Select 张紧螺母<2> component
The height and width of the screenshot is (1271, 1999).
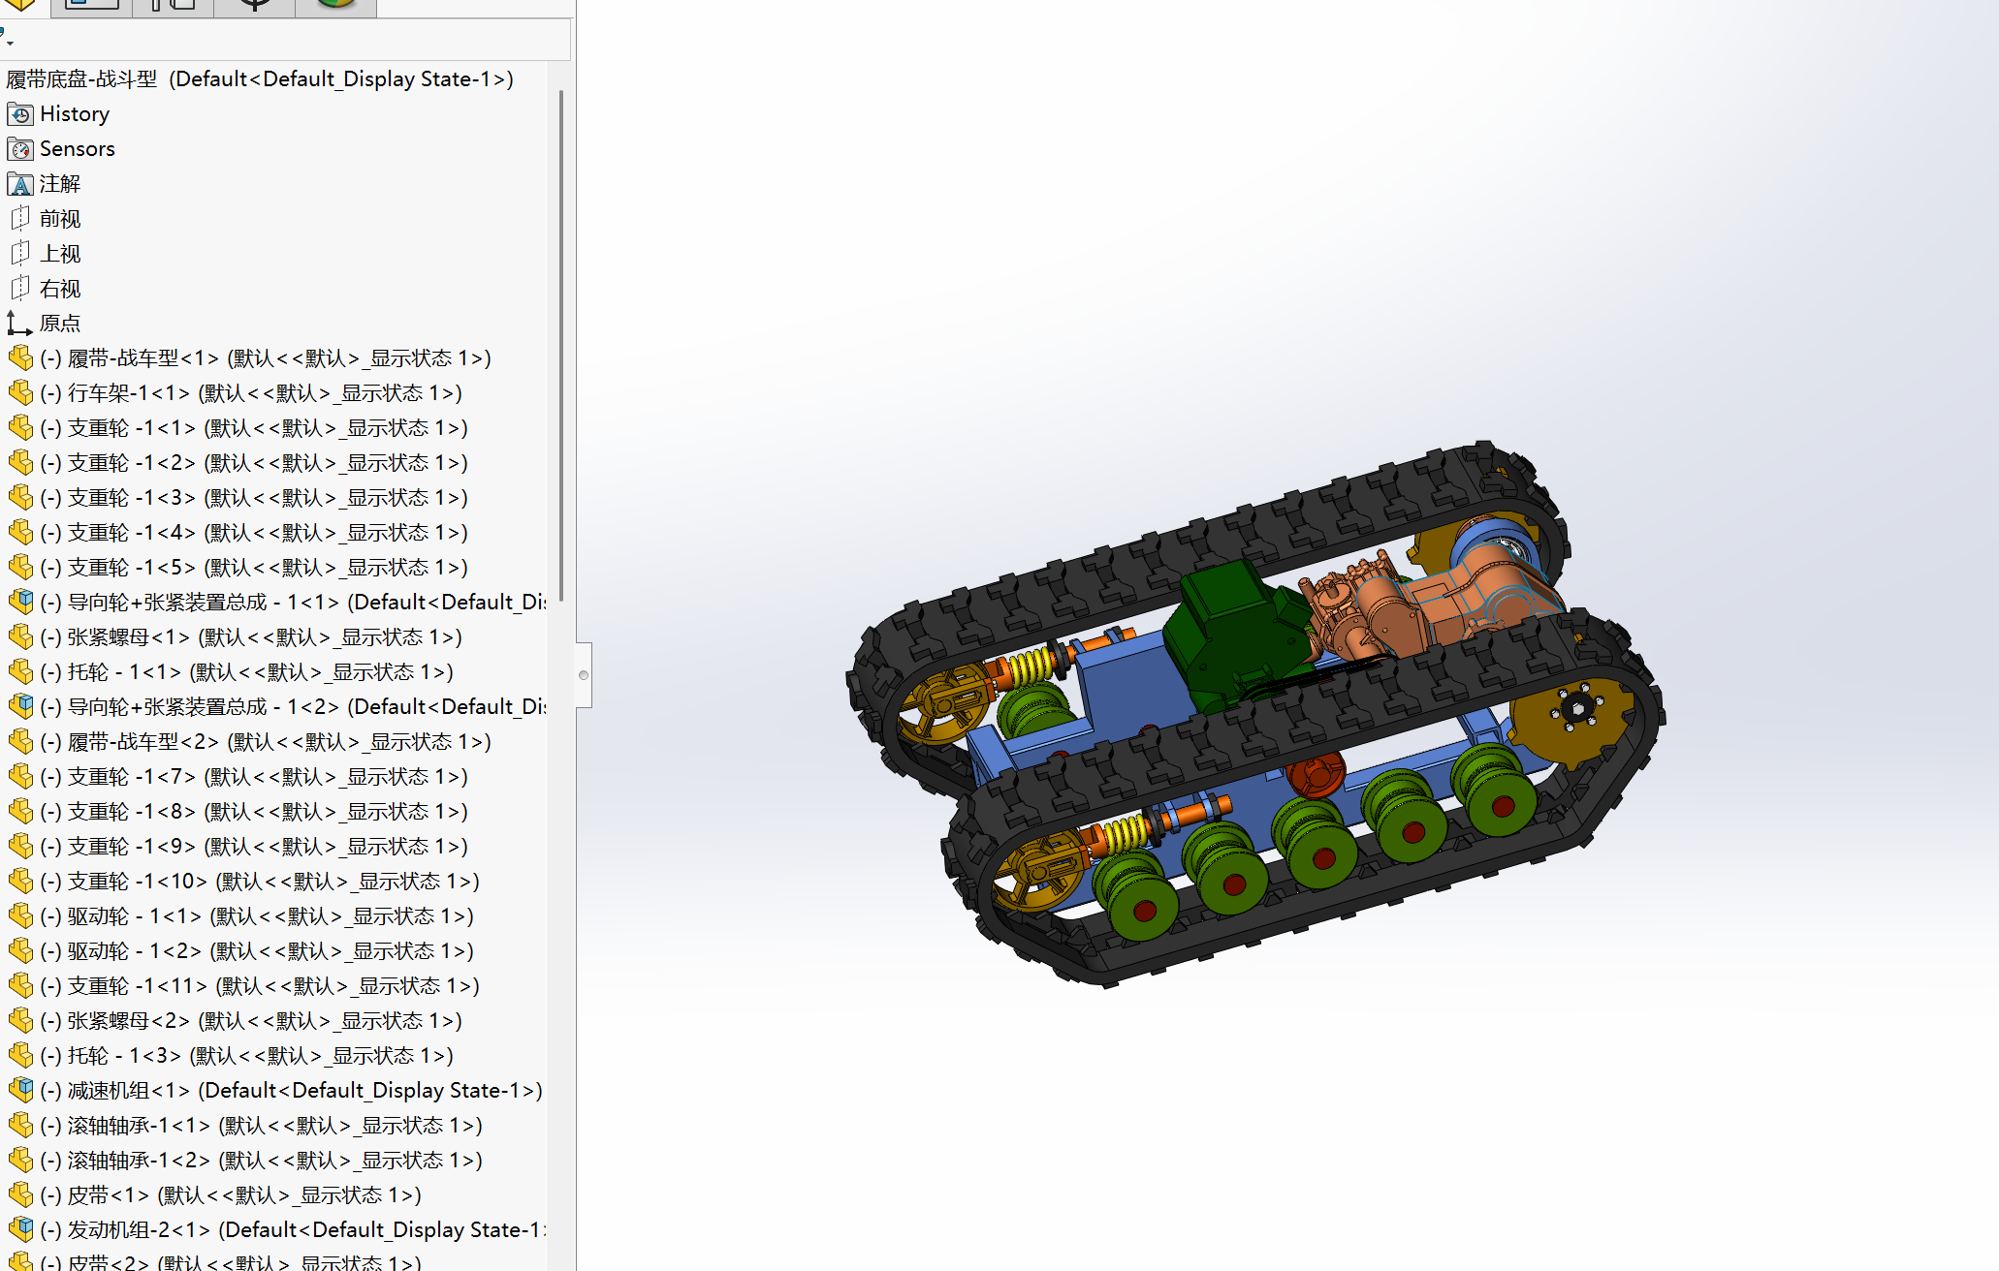pyautogui.click(x=251, y=1021)
